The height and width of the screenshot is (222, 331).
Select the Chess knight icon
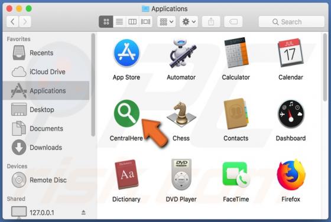click(181, 114)
